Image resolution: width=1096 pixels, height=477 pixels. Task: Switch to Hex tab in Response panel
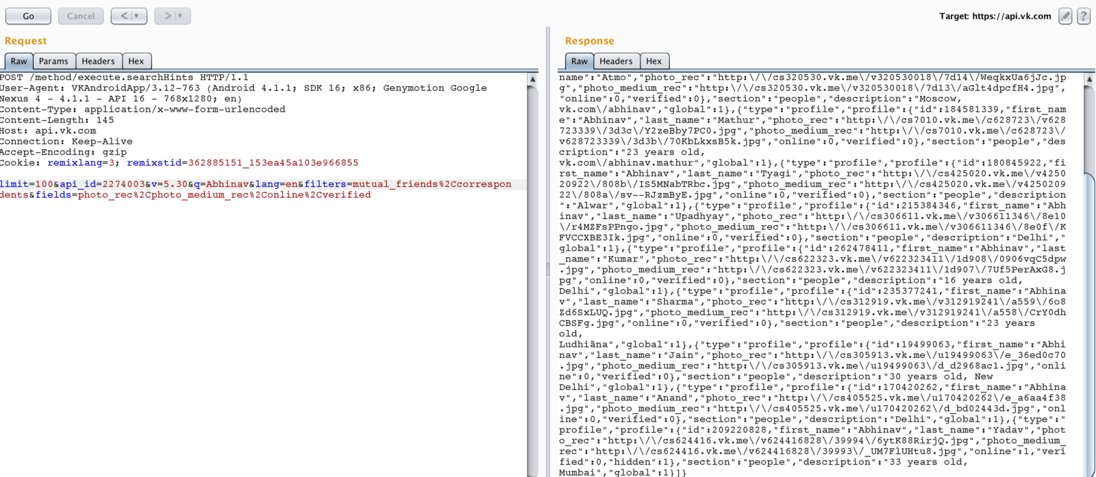[x=654, y=61]
